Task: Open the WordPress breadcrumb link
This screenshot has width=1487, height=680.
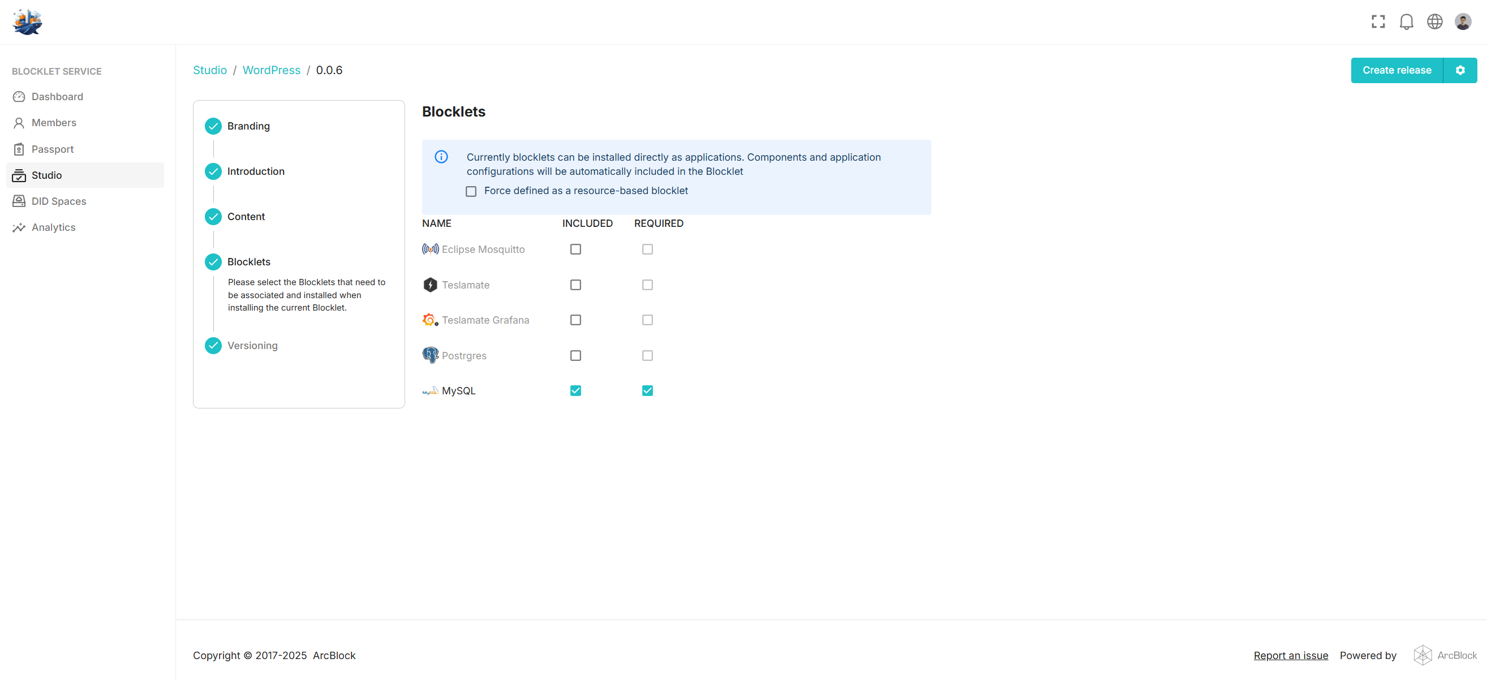Action: (271, 70)
